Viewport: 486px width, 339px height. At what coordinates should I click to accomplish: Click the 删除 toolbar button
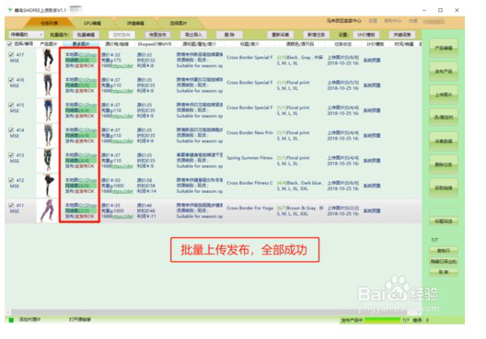point(229,35)
